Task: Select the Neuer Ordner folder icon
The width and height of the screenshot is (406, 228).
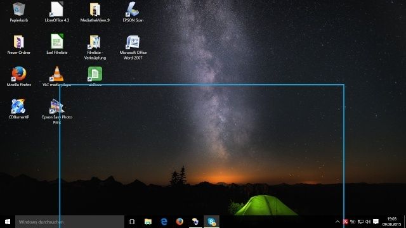Action: pos(18,42)
